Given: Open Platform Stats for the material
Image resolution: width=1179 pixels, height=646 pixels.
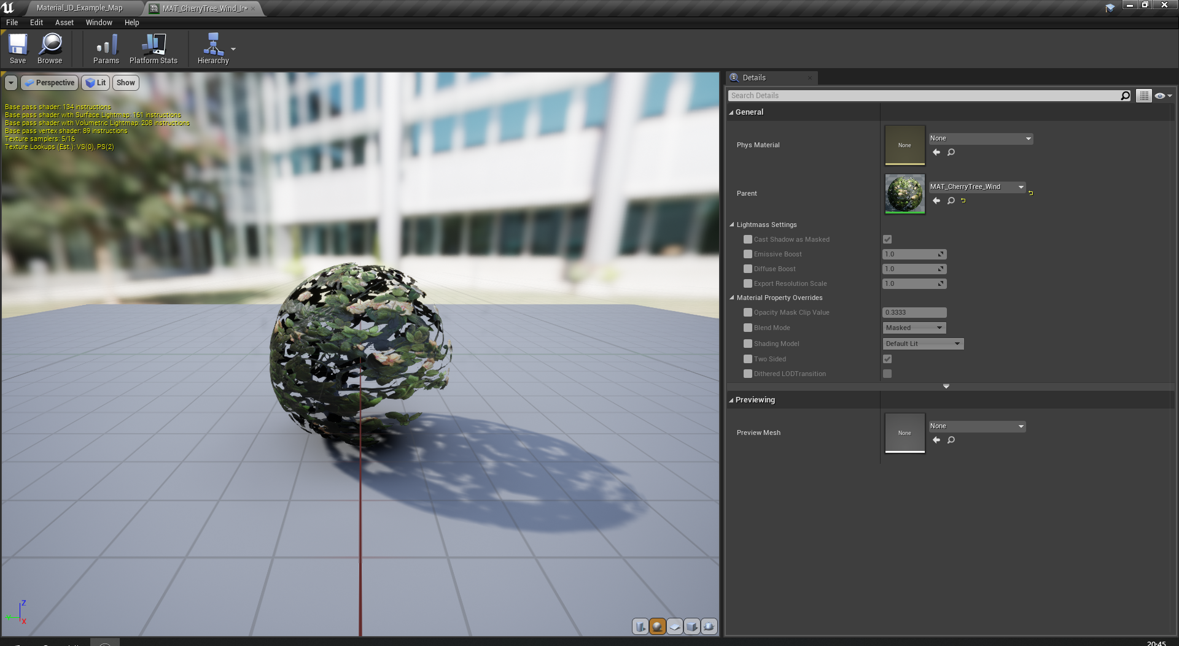Looking at the screenshot, I should tap(153, 48).
